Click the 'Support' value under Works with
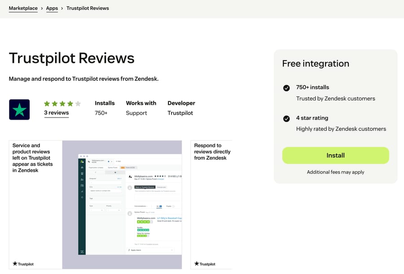This screenshot has width=404, height=274. [x=136, y=113]
